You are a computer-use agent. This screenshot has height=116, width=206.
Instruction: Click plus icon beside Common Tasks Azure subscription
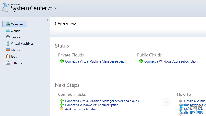[61, 105]
